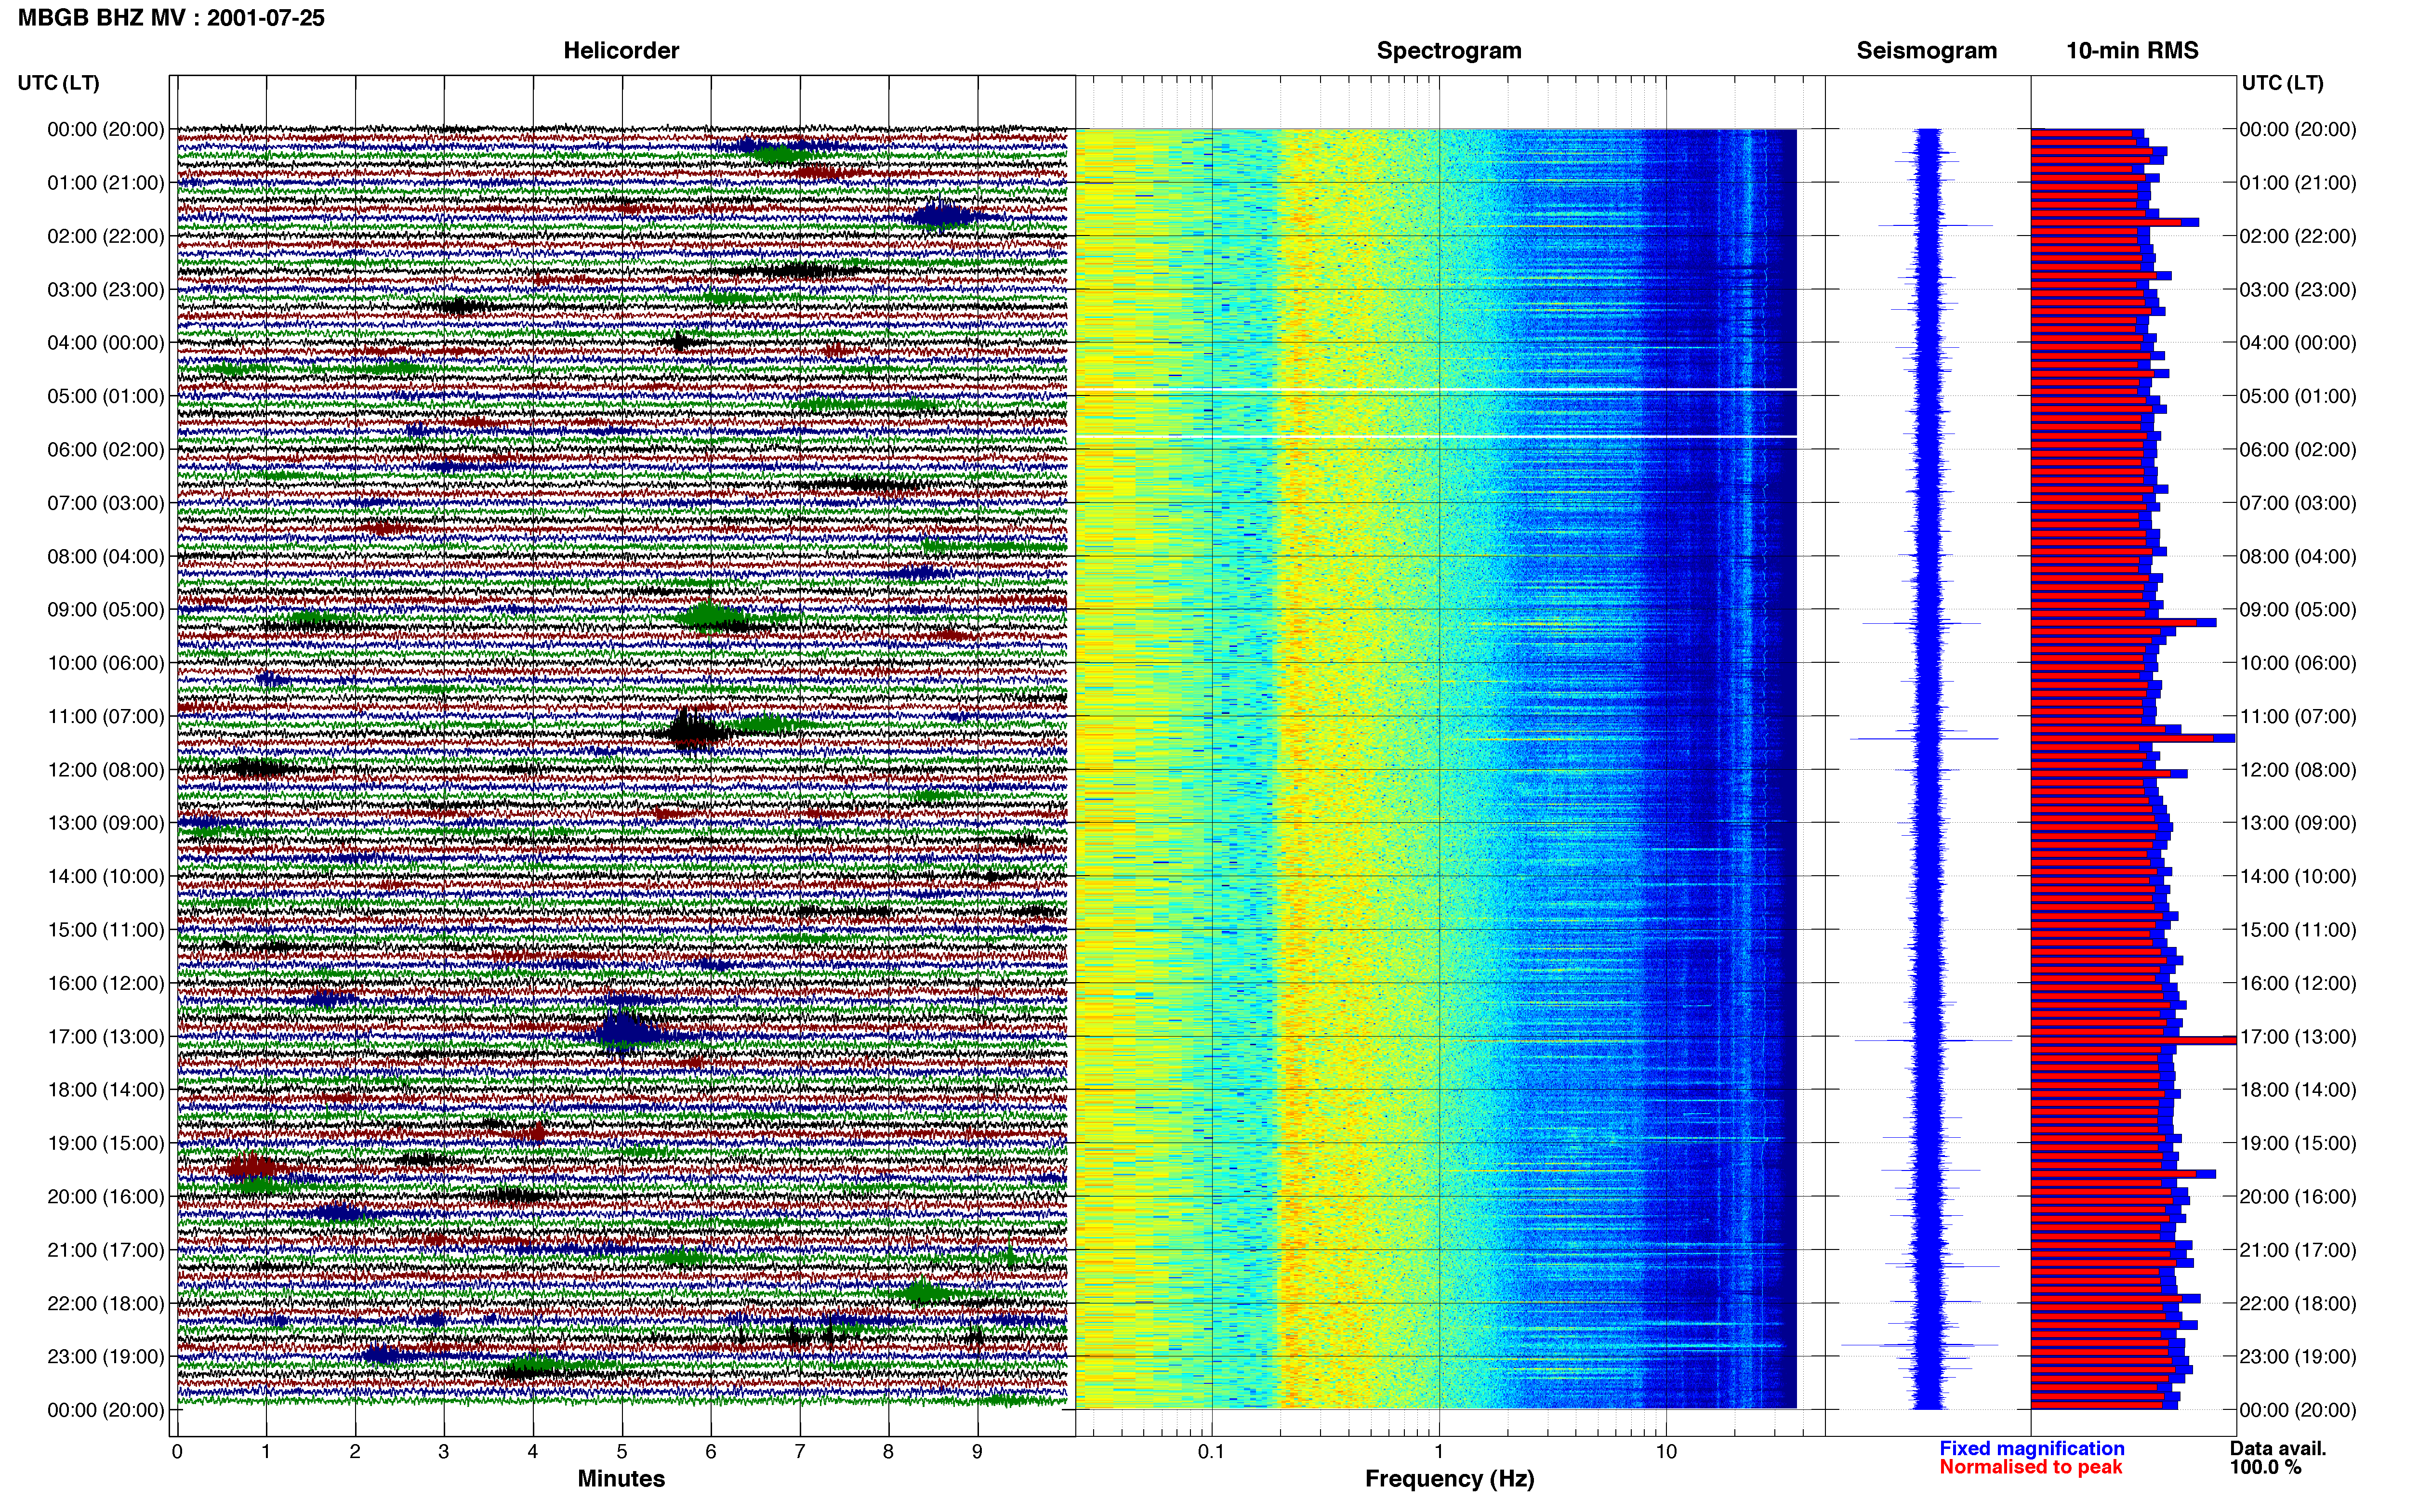The height and width of the screenshot is (1512, 2418).
Task: Click the 'Helicorder' panel heading
Action: [x=621, y=51]
